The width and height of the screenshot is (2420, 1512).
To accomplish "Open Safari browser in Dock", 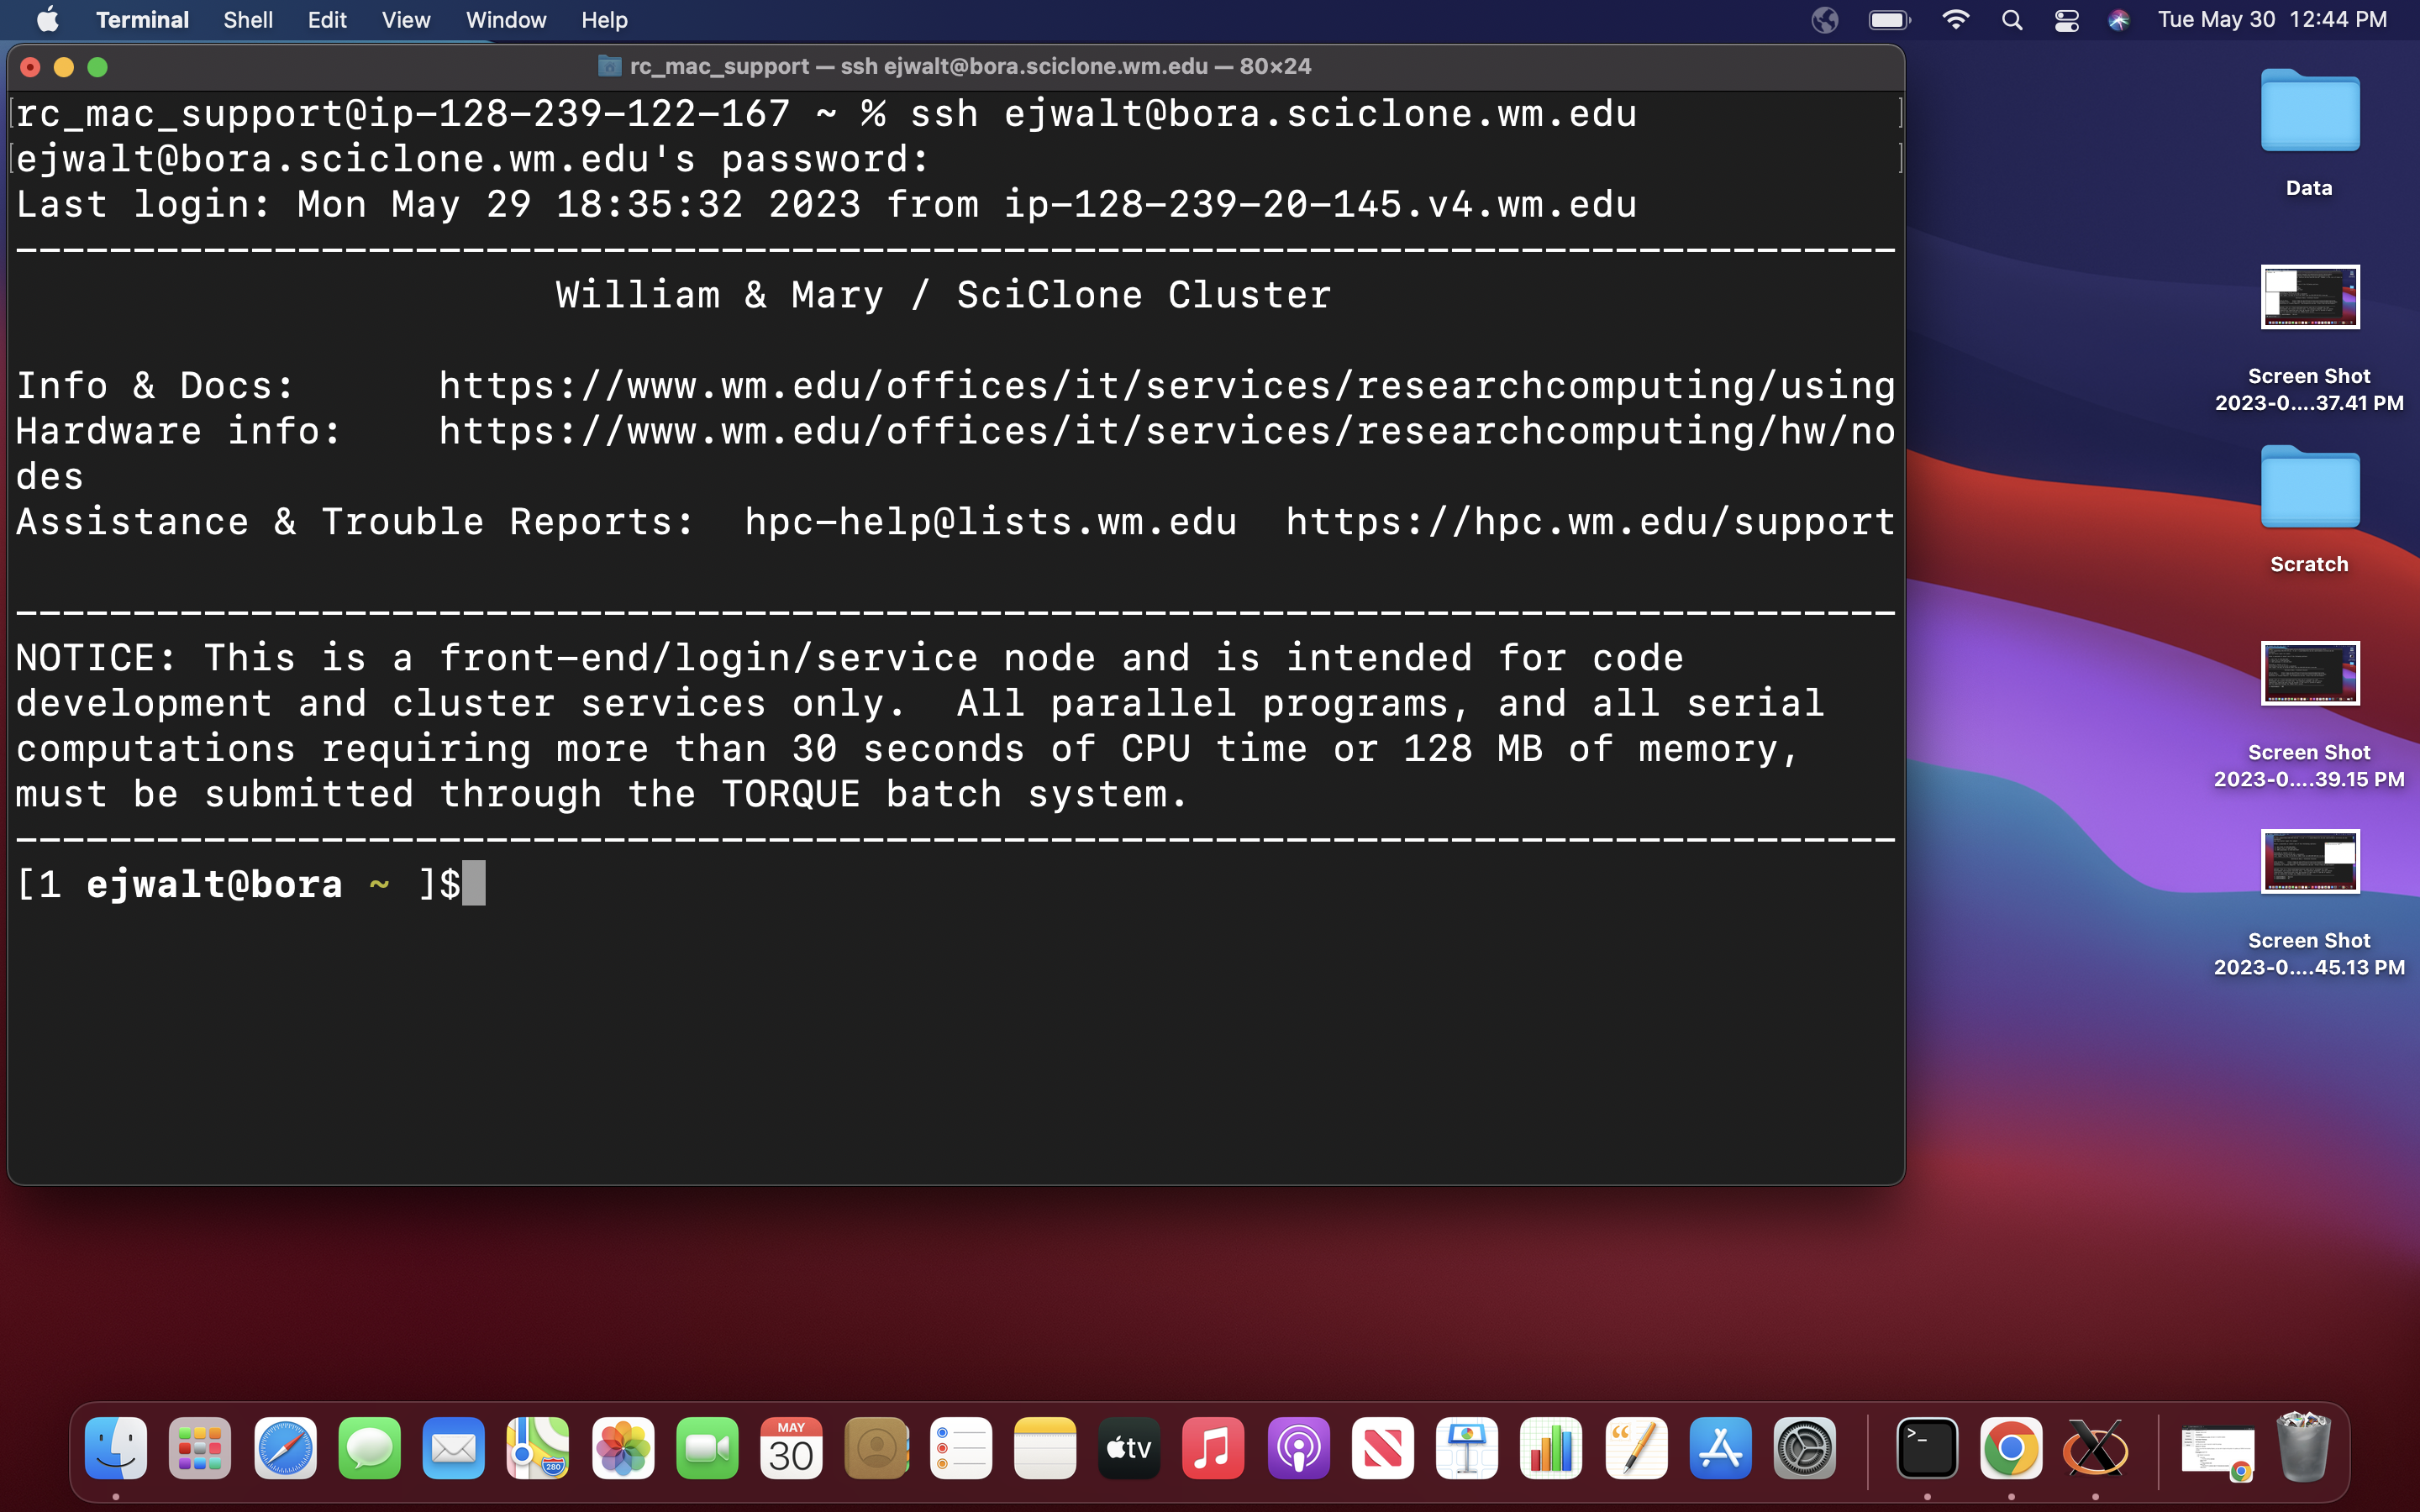I will point(285,1448).
